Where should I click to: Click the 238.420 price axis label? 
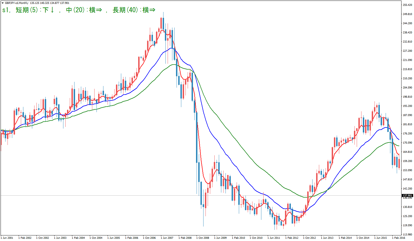click(407, 33)
